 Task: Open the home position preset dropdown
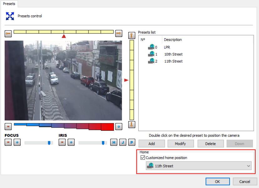(x=199, y=166)
